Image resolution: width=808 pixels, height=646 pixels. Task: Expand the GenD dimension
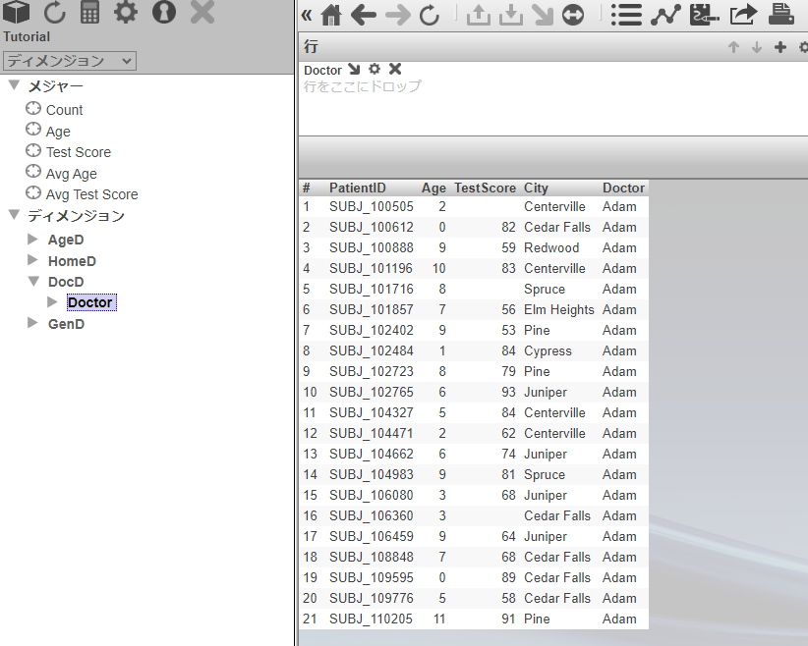(33, 323)
